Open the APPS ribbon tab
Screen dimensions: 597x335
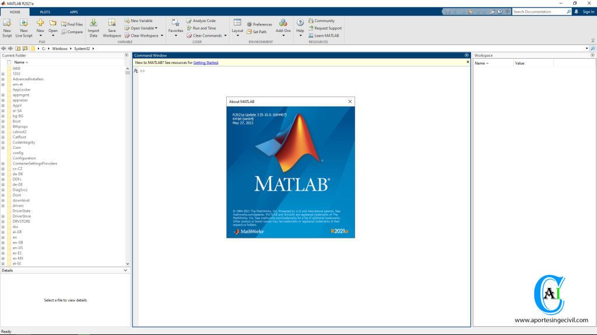tap(73, 11)
